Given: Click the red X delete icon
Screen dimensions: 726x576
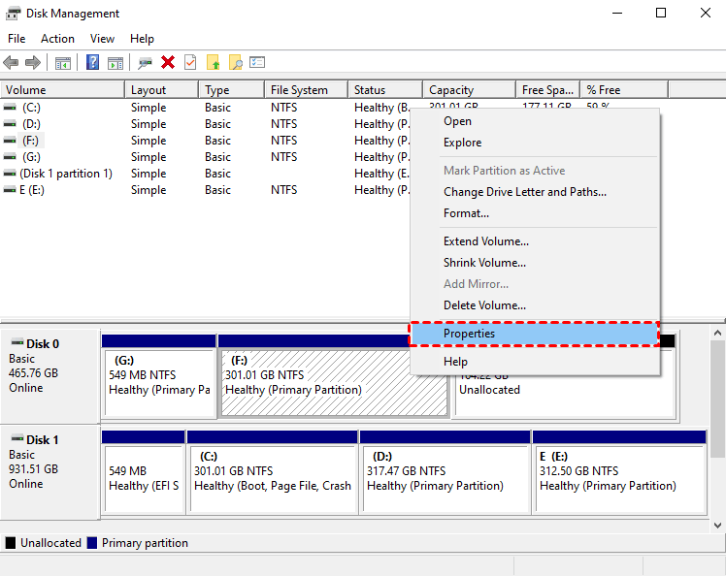Looking at the screenshot, I should [168, 63].
